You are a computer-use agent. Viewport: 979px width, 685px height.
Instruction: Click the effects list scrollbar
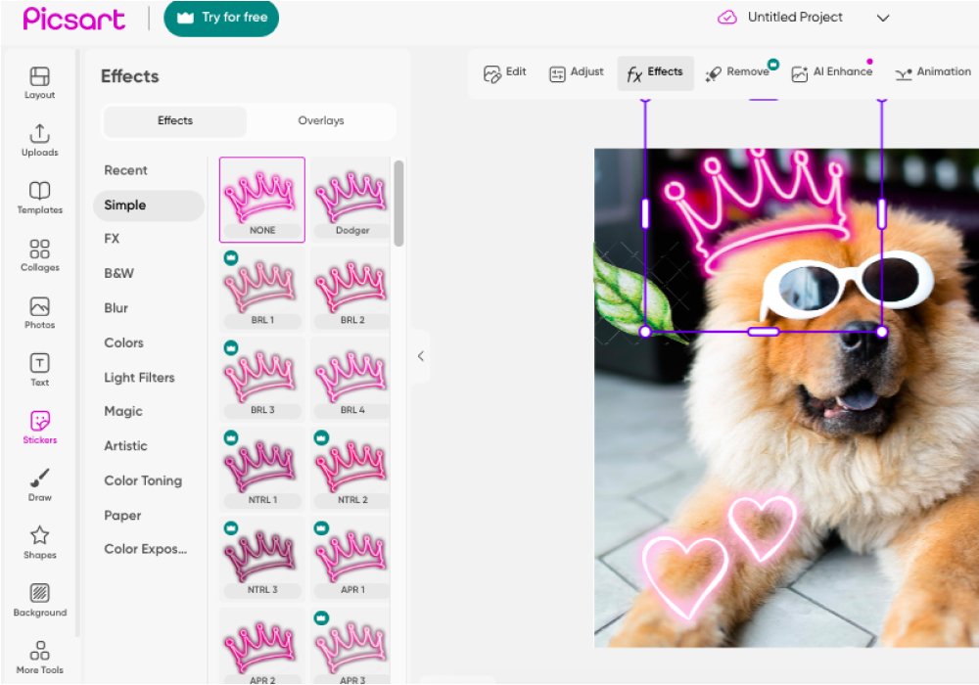tap(398, 204)
